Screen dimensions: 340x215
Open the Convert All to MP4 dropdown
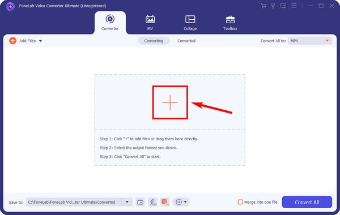point(309,41)
